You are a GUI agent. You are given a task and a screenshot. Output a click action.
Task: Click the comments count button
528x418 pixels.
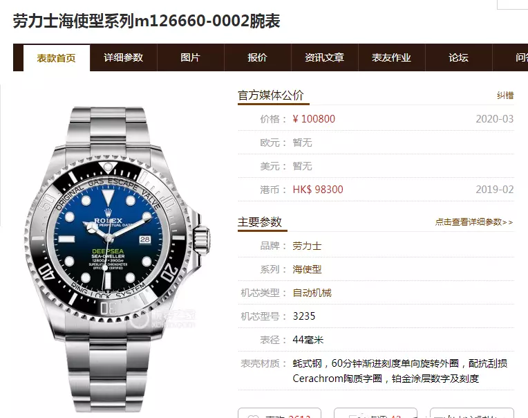tap(375, 413)
